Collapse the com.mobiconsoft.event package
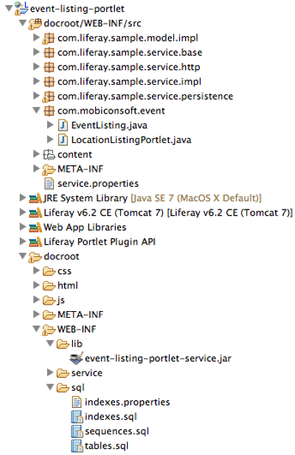The image size is (295, 455). point(37,111)
